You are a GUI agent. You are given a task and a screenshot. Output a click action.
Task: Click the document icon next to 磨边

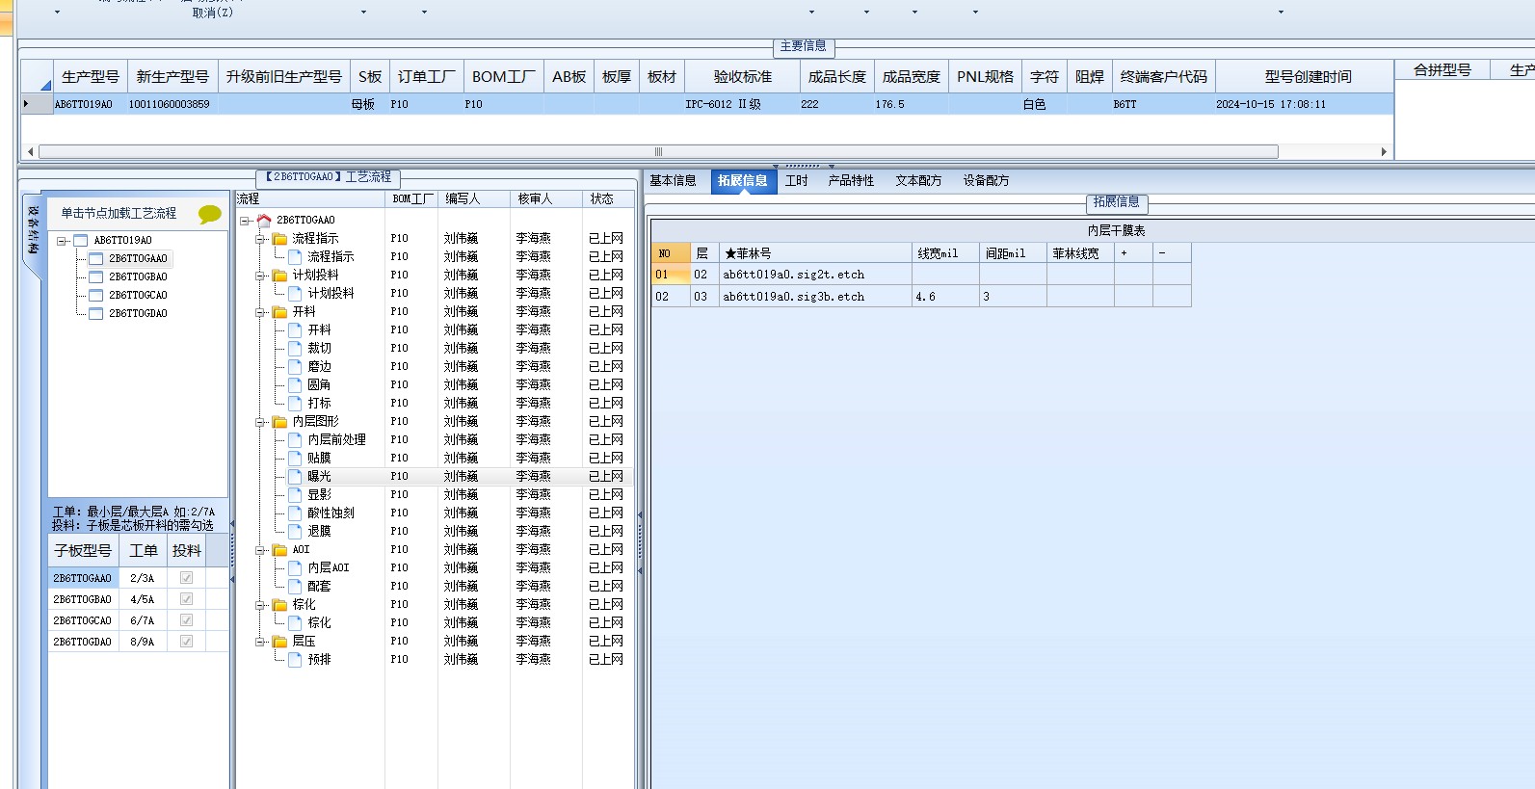pos(295,366)
